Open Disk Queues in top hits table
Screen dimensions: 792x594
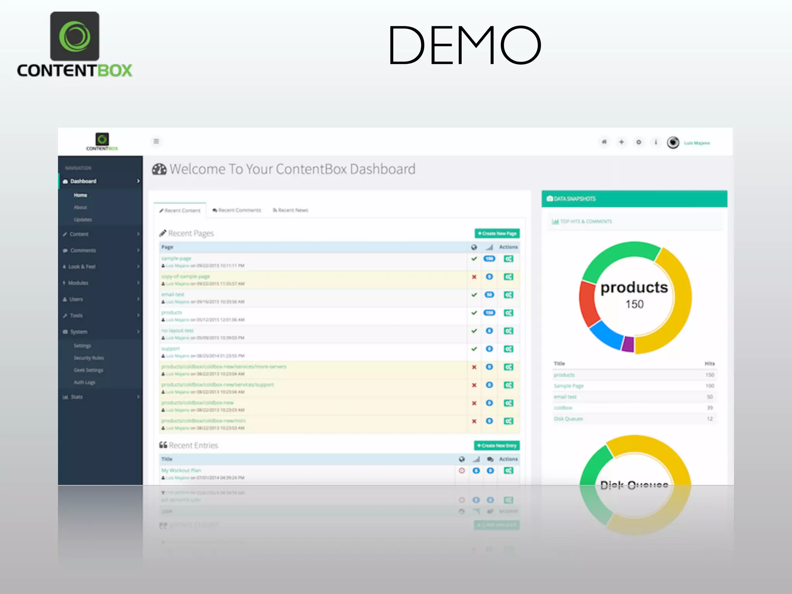(568, 419)
